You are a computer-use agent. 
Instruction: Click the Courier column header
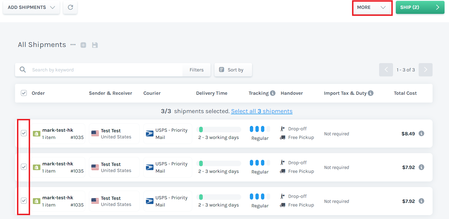[152, 93]
